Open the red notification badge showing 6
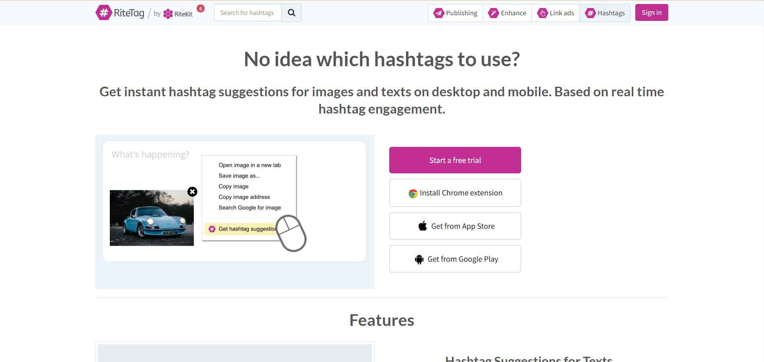764x362 pixels. coord(201,8)
